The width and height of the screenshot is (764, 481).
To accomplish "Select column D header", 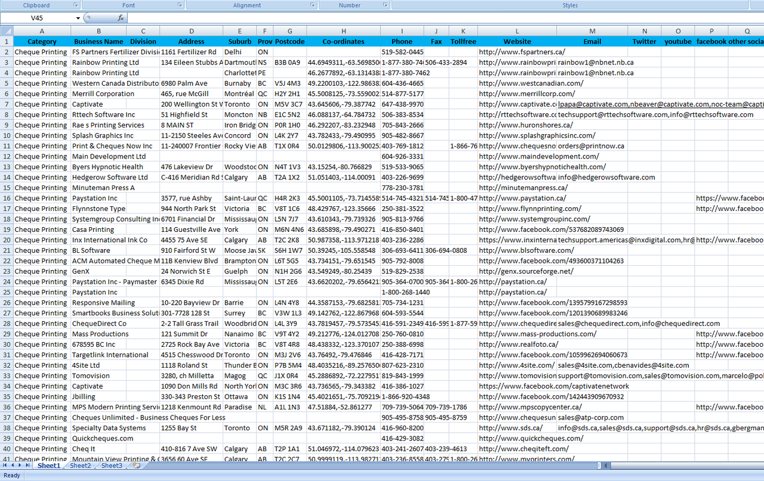I will point(191,31).
